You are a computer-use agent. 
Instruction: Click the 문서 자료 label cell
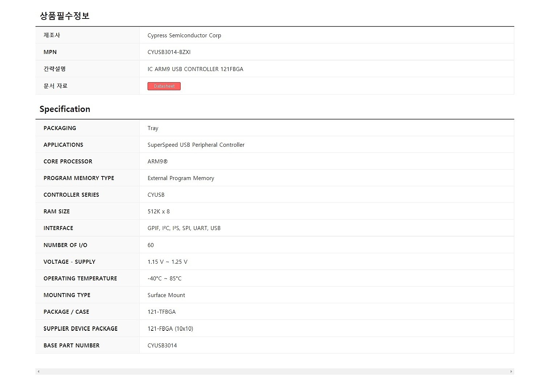coord(87,86)
